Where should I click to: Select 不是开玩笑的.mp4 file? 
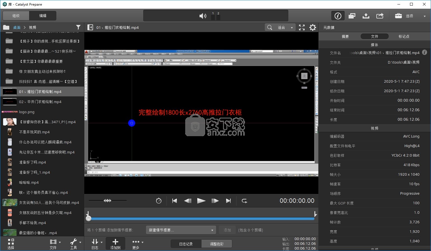pos(42,132)
